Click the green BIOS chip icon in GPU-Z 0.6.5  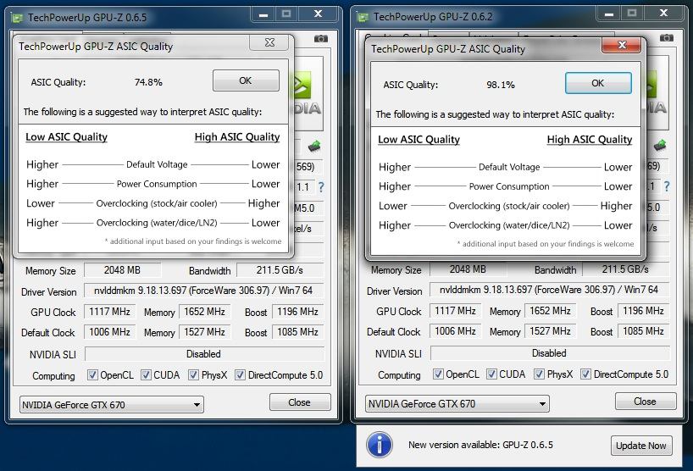(314, 146)
